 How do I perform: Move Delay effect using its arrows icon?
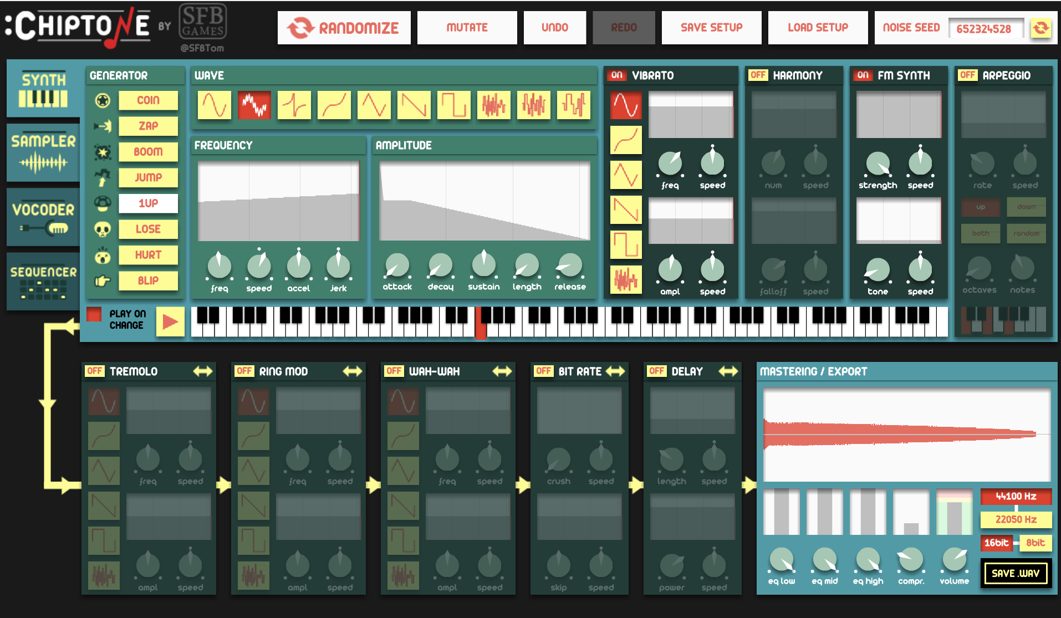pos(728,371)
